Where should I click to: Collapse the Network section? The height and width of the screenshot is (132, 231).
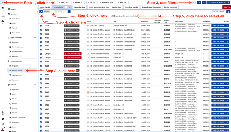point(35,85)
